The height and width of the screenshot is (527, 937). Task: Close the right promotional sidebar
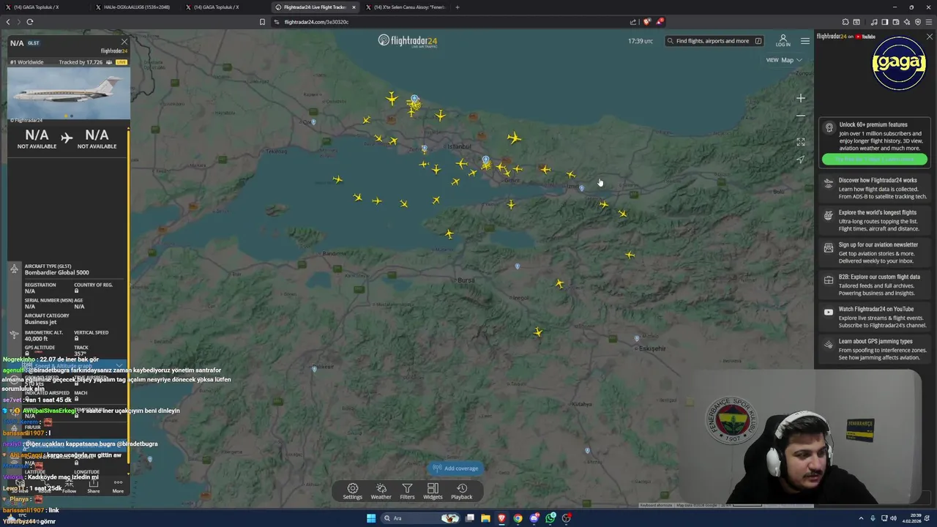[930, 37]
